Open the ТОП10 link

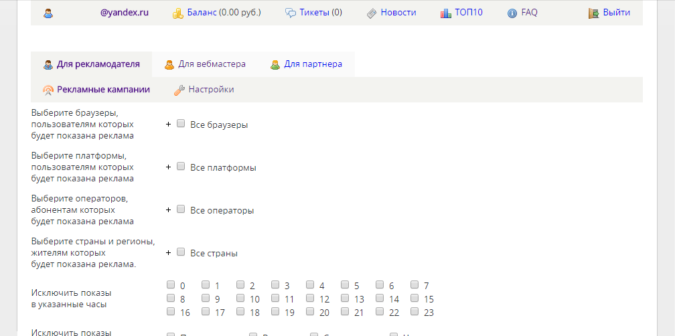469,13
